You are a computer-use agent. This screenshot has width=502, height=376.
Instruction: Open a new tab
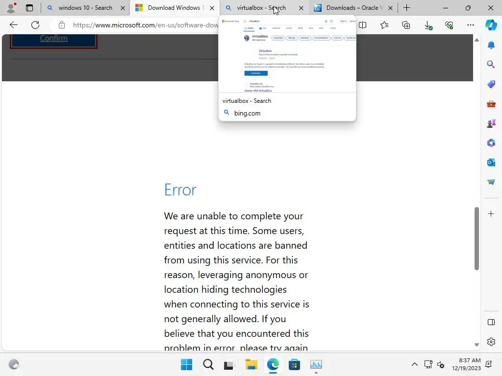406,8
